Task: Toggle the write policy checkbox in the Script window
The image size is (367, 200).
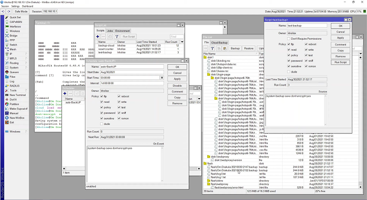Action: pyautogui.click(x=306, y=50)
